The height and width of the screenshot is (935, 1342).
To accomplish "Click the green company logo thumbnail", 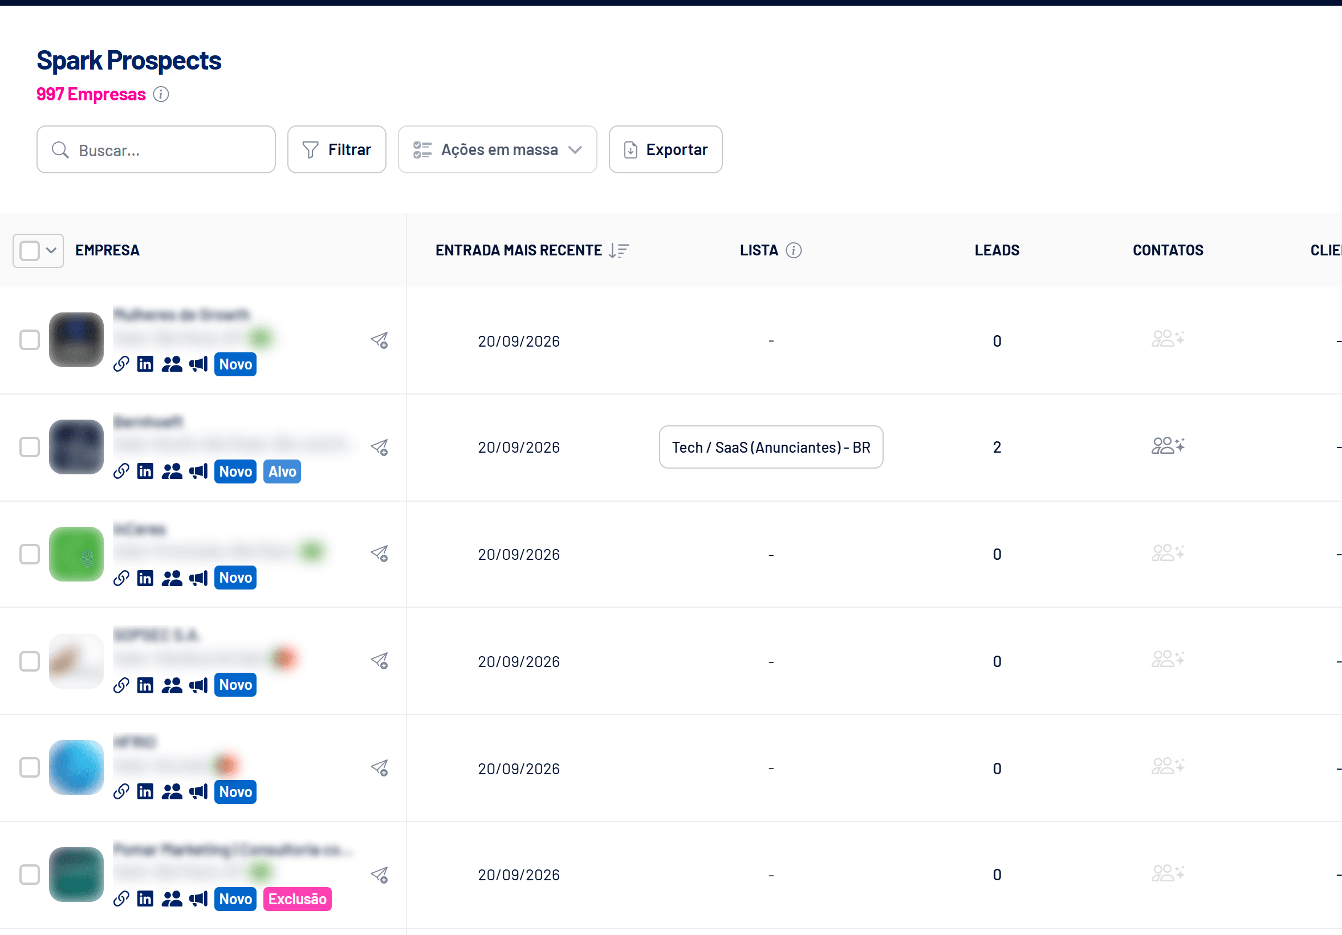I will click(76, 554).
